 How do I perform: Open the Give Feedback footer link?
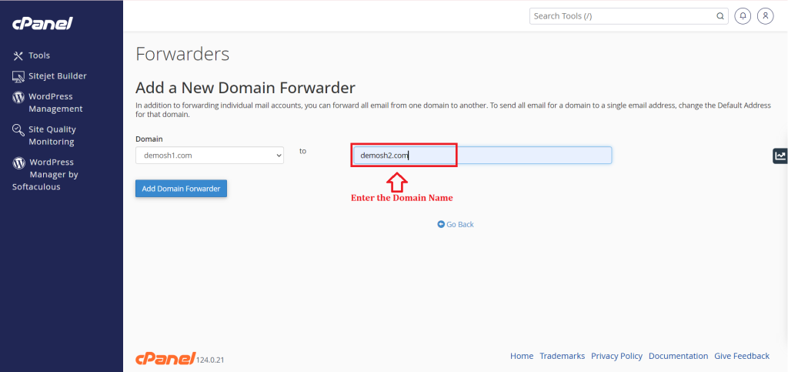[742, 356]
